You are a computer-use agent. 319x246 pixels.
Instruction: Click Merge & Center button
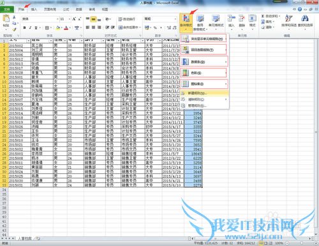128,27
